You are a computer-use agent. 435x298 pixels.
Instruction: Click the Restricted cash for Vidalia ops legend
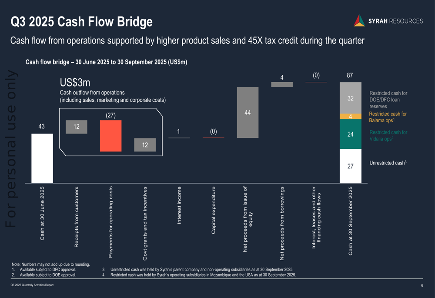pos(388,135)
